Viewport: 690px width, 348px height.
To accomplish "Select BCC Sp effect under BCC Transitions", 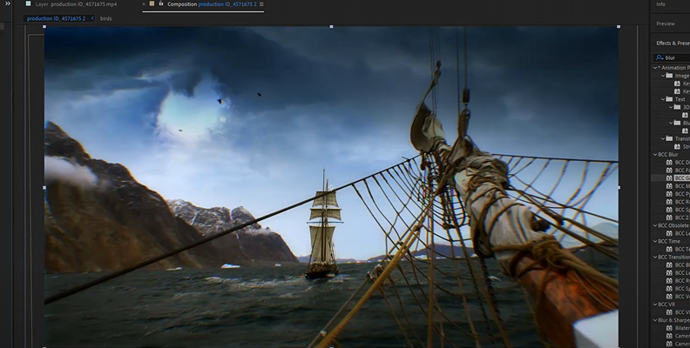I will tap(681, 289).
